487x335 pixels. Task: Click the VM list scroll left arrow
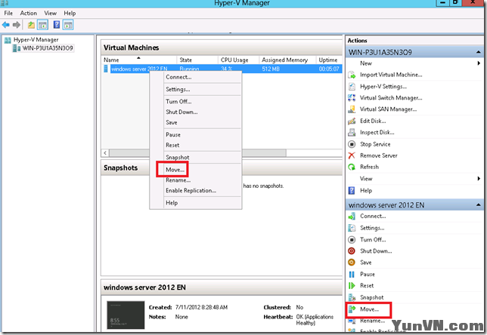tap(105, 152)
